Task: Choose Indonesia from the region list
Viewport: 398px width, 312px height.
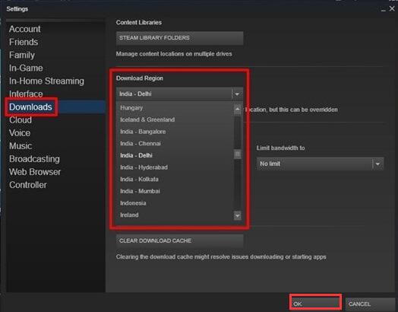Action: 175,203
